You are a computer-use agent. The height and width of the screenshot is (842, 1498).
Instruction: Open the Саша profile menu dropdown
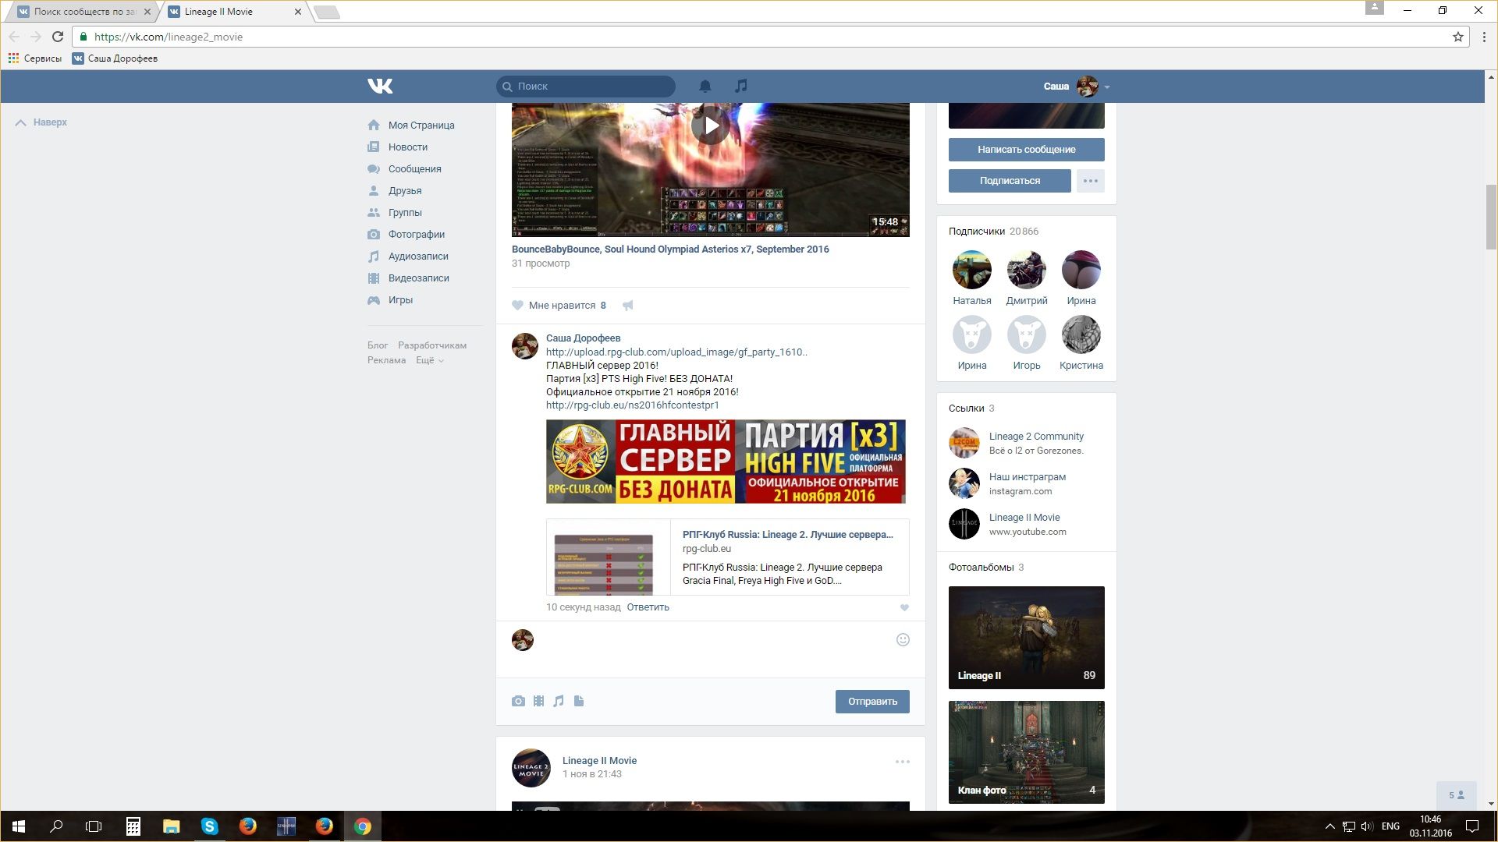pos(1077,86)
